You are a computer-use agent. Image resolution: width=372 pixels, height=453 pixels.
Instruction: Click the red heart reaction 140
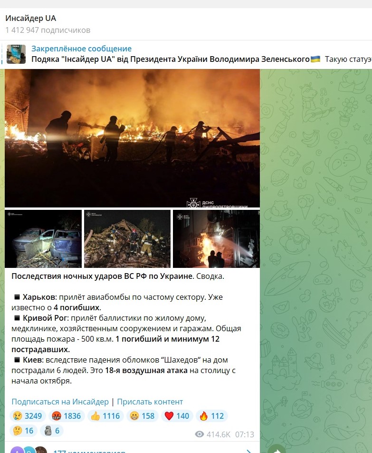point(177,416)
